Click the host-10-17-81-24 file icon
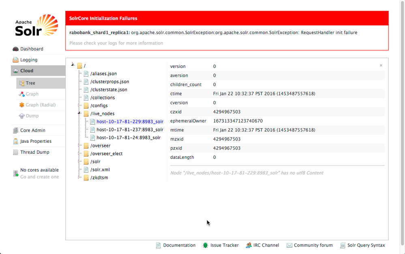 click(x=92, y=138)
